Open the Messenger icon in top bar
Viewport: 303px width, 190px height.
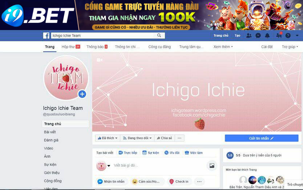pyautogui.click(x=258, y=36)
